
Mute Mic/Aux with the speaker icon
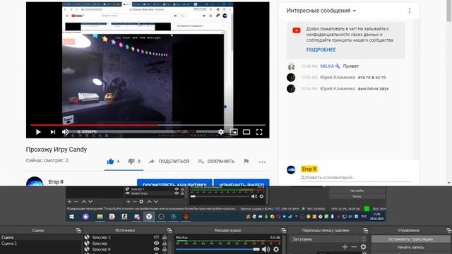tap(266, 249)
